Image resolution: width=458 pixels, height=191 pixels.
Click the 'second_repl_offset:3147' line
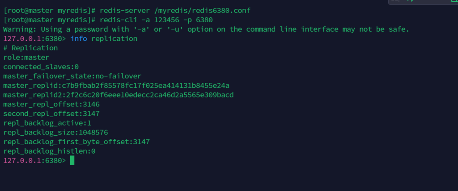tap(51, 114)
